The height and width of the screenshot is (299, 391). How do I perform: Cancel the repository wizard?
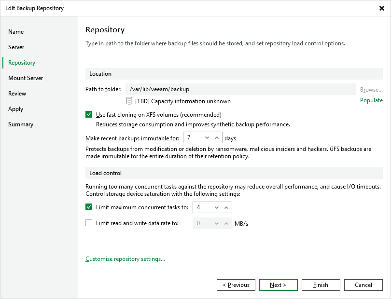pyautogui.click(x=363, y=285)
